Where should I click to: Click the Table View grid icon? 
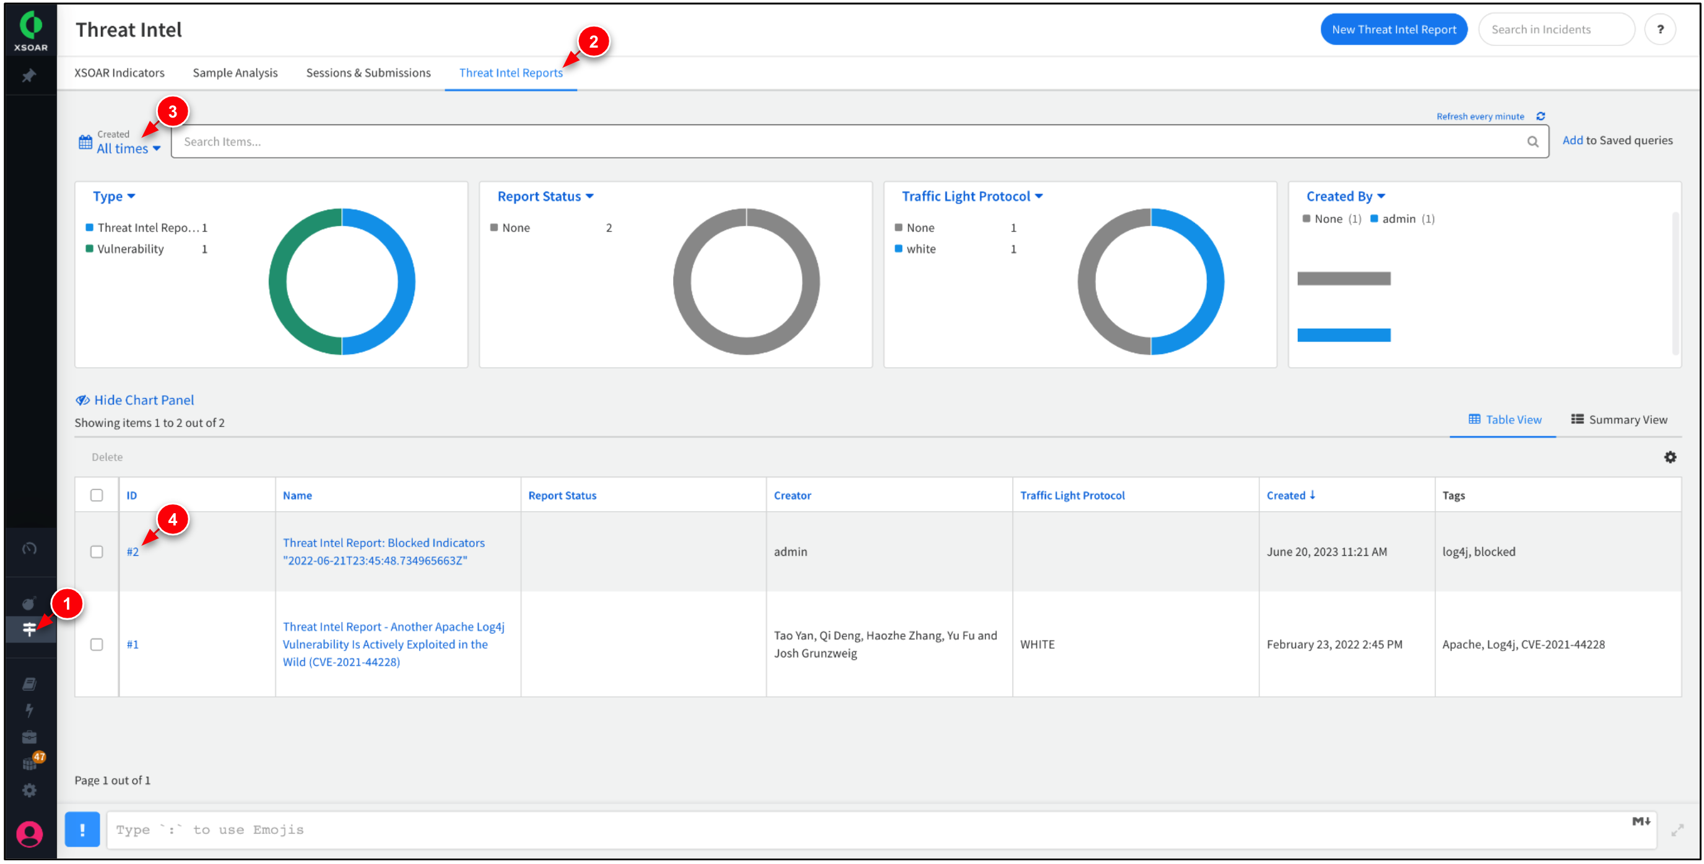pos(1474,420)
